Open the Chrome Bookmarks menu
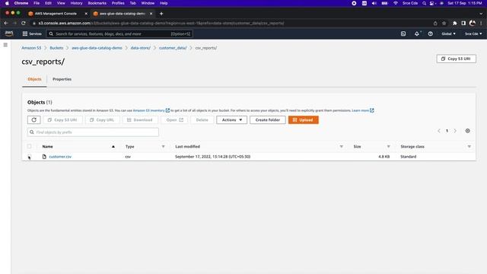The width and height of the screenshot is (487, 274). coord(97,3)
